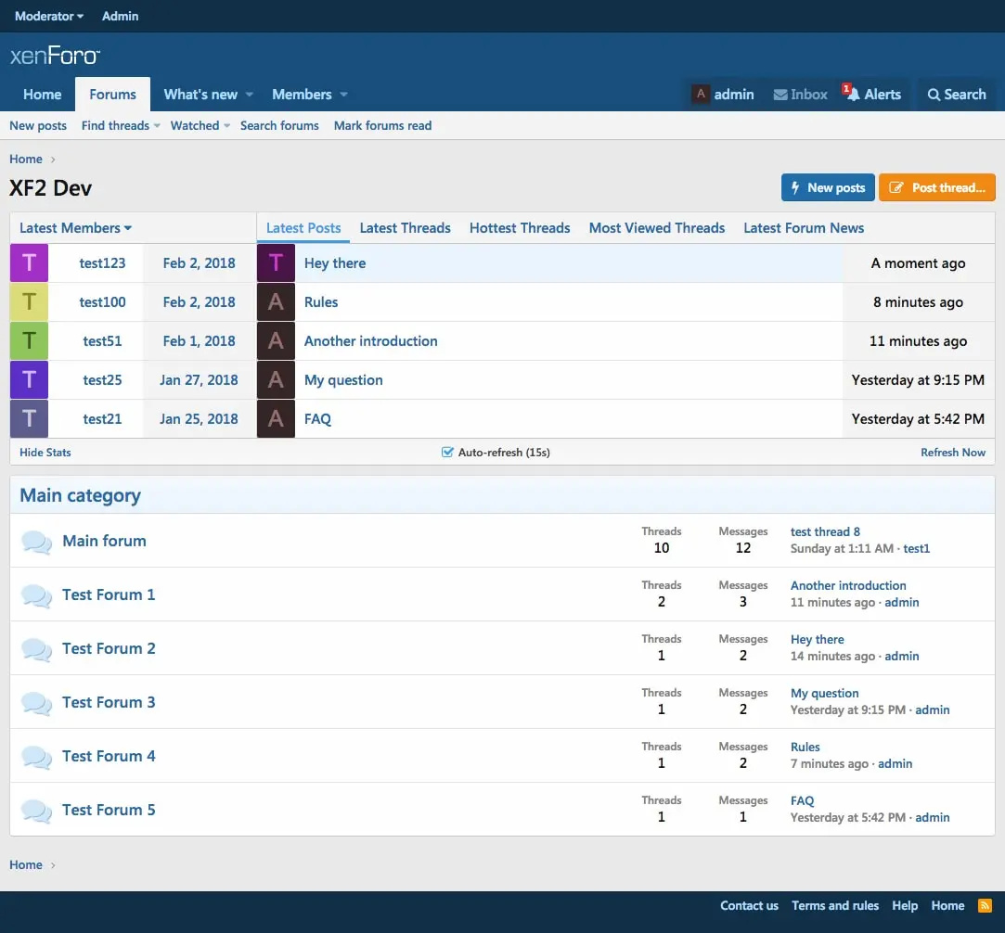This screenshot has height=933, width=1005.
Task: Click the Main forum conversation bubble icon
Action: [x=36, y=541]
